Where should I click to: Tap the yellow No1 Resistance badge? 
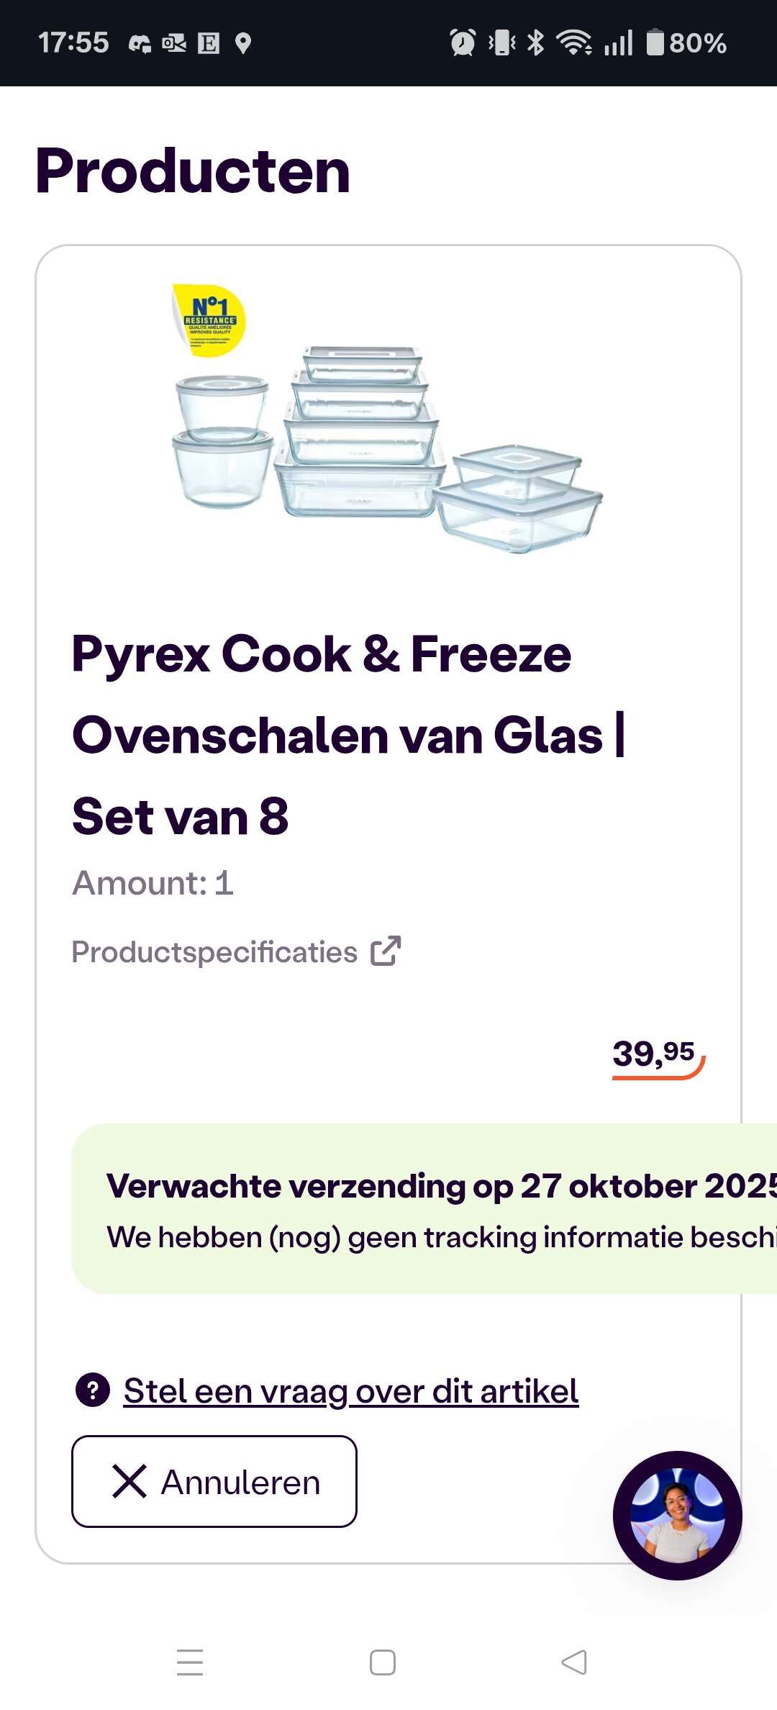click(209, 320)
